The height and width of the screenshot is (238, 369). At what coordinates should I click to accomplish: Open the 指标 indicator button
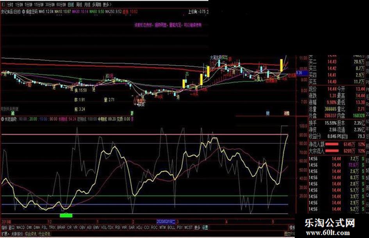tap(4, 227)
